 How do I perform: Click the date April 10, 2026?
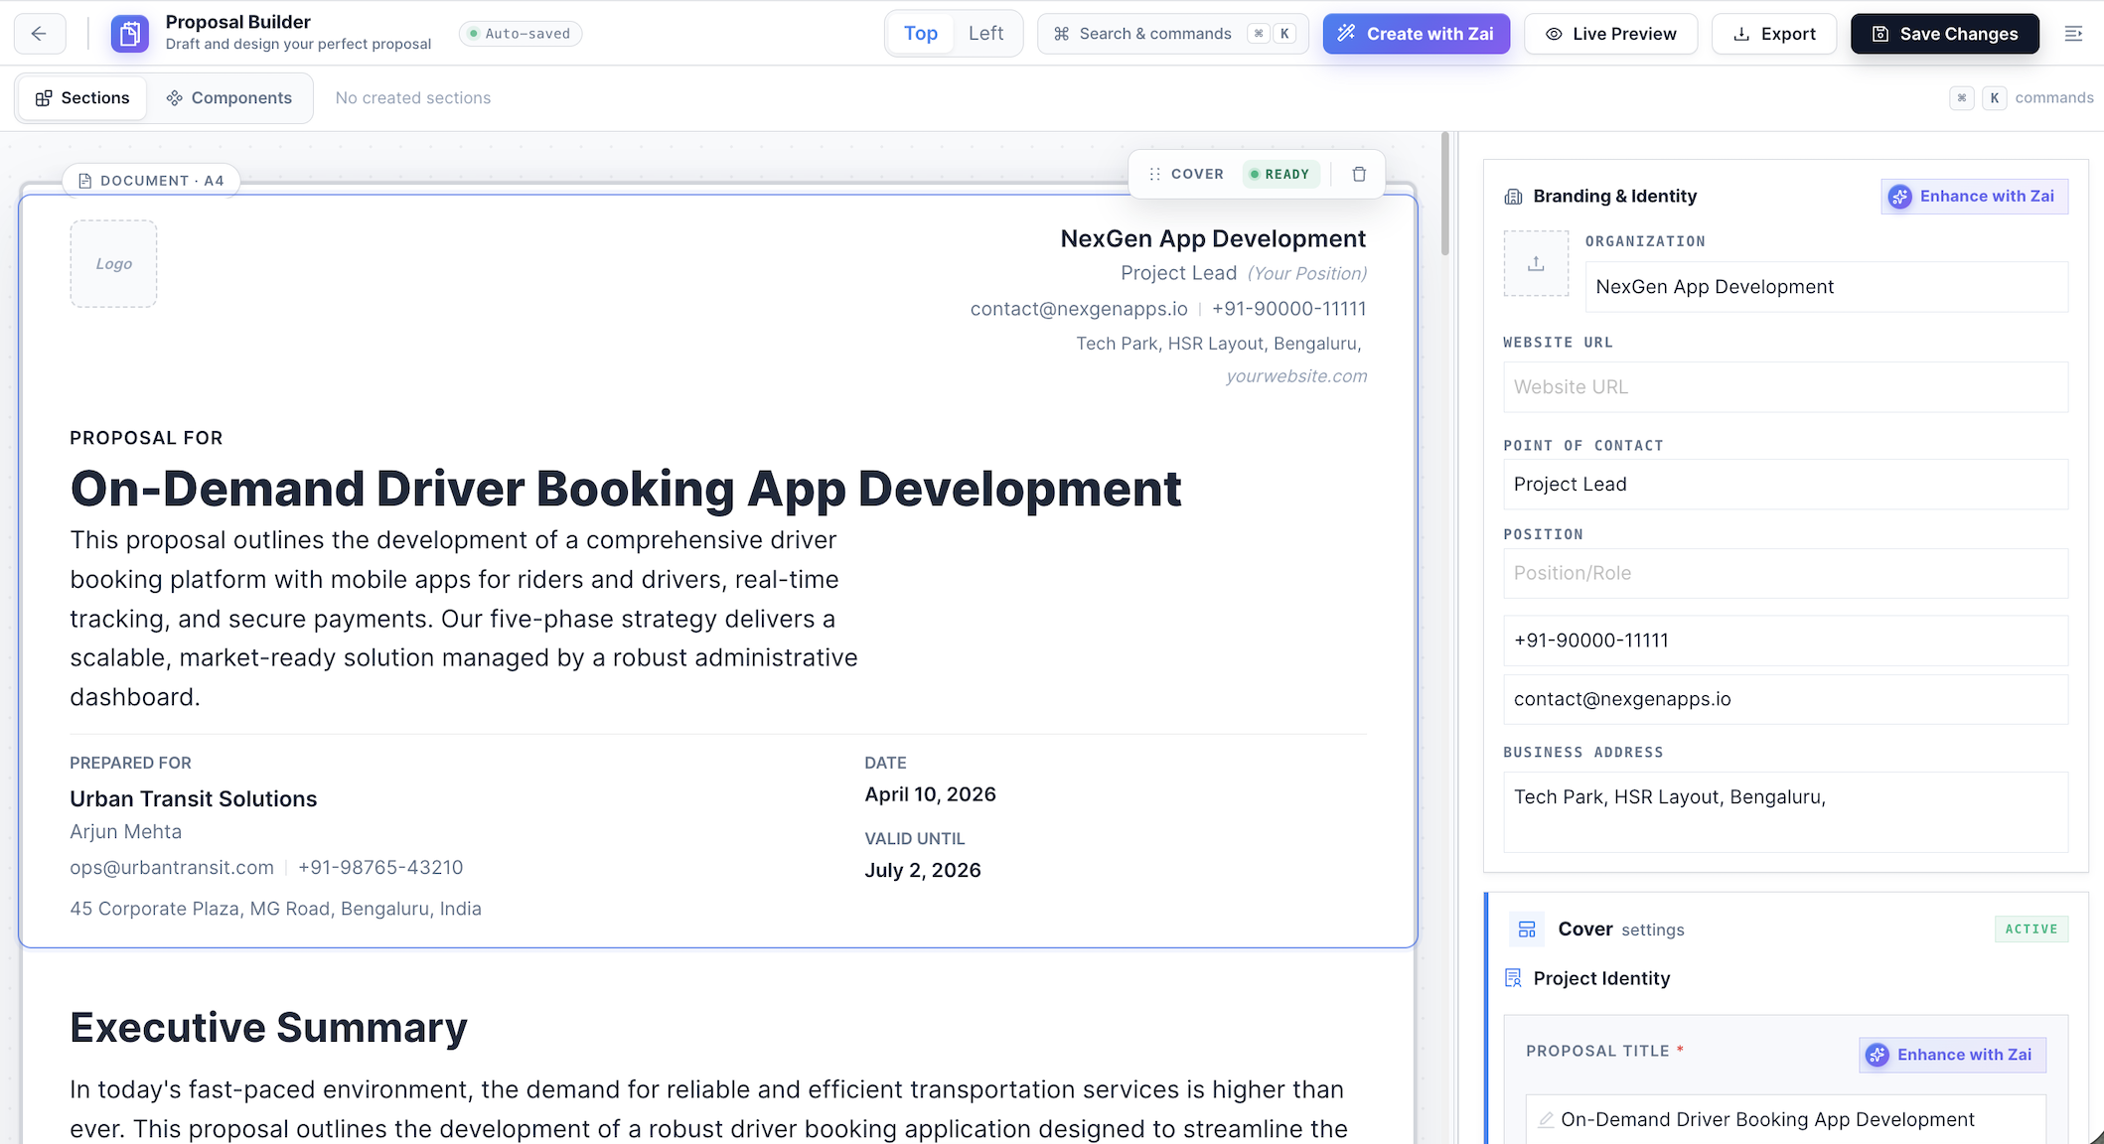click(930, 794)
